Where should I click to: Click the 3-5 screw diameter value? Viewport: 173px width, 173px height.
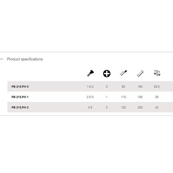[x=90, y=107]
